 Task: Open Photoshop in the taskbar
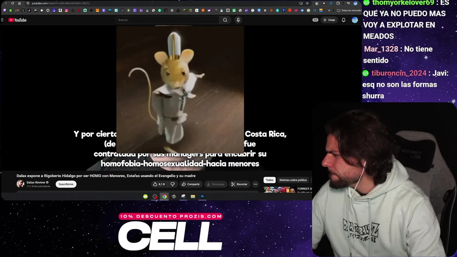click(x=202, y=196)
